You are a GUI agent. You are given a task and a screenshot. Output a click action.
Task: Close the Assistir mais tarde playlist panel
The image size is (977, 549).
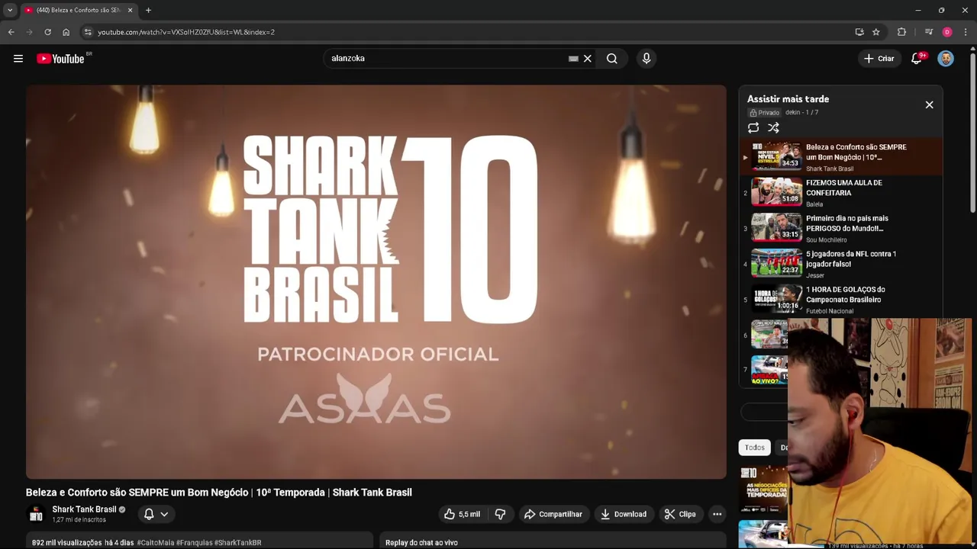[930, 104]
